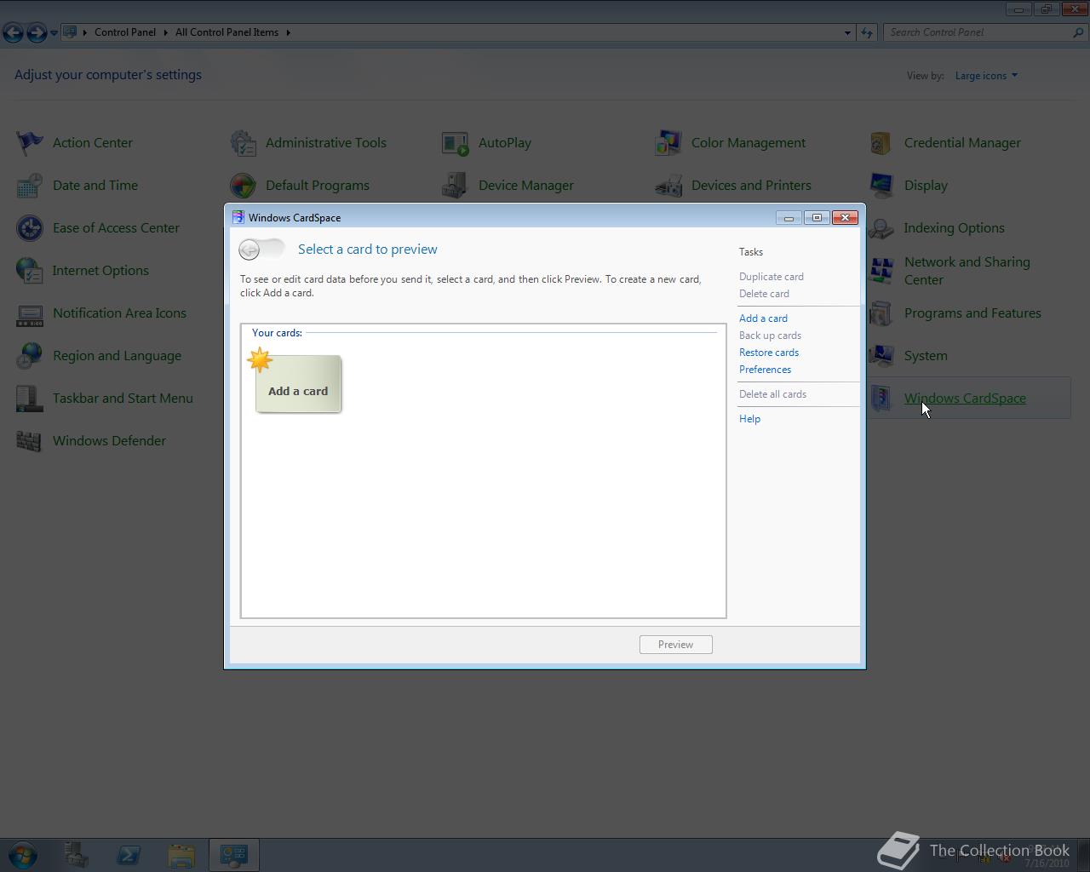Viewport: 1090px width, 872px height.
Task: Open Devices and Printers icon
Action: point(668,186)
